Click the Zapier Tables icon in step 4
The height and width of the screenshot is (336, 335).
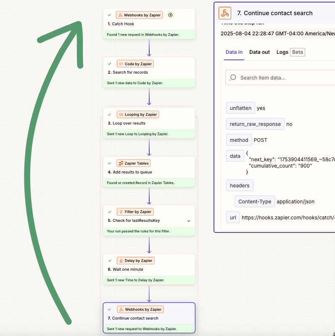click(x=121, y=163)
